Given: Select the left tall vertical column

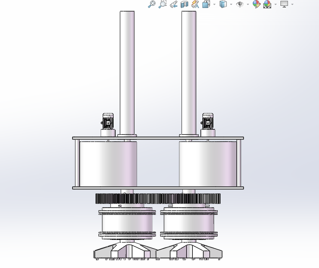Looking at the screenshot, I should coord(127,73).
